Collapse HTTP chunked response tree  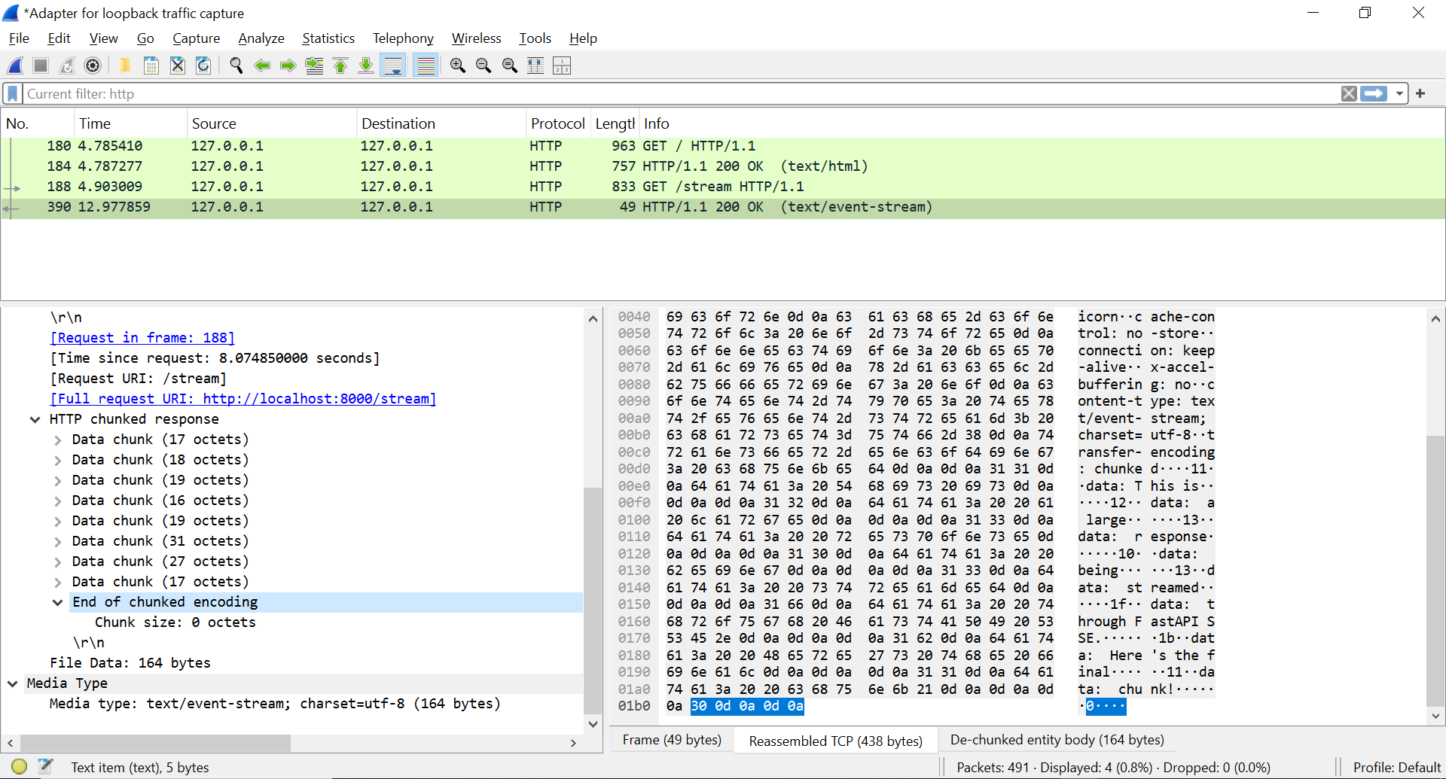coord(35,419)
